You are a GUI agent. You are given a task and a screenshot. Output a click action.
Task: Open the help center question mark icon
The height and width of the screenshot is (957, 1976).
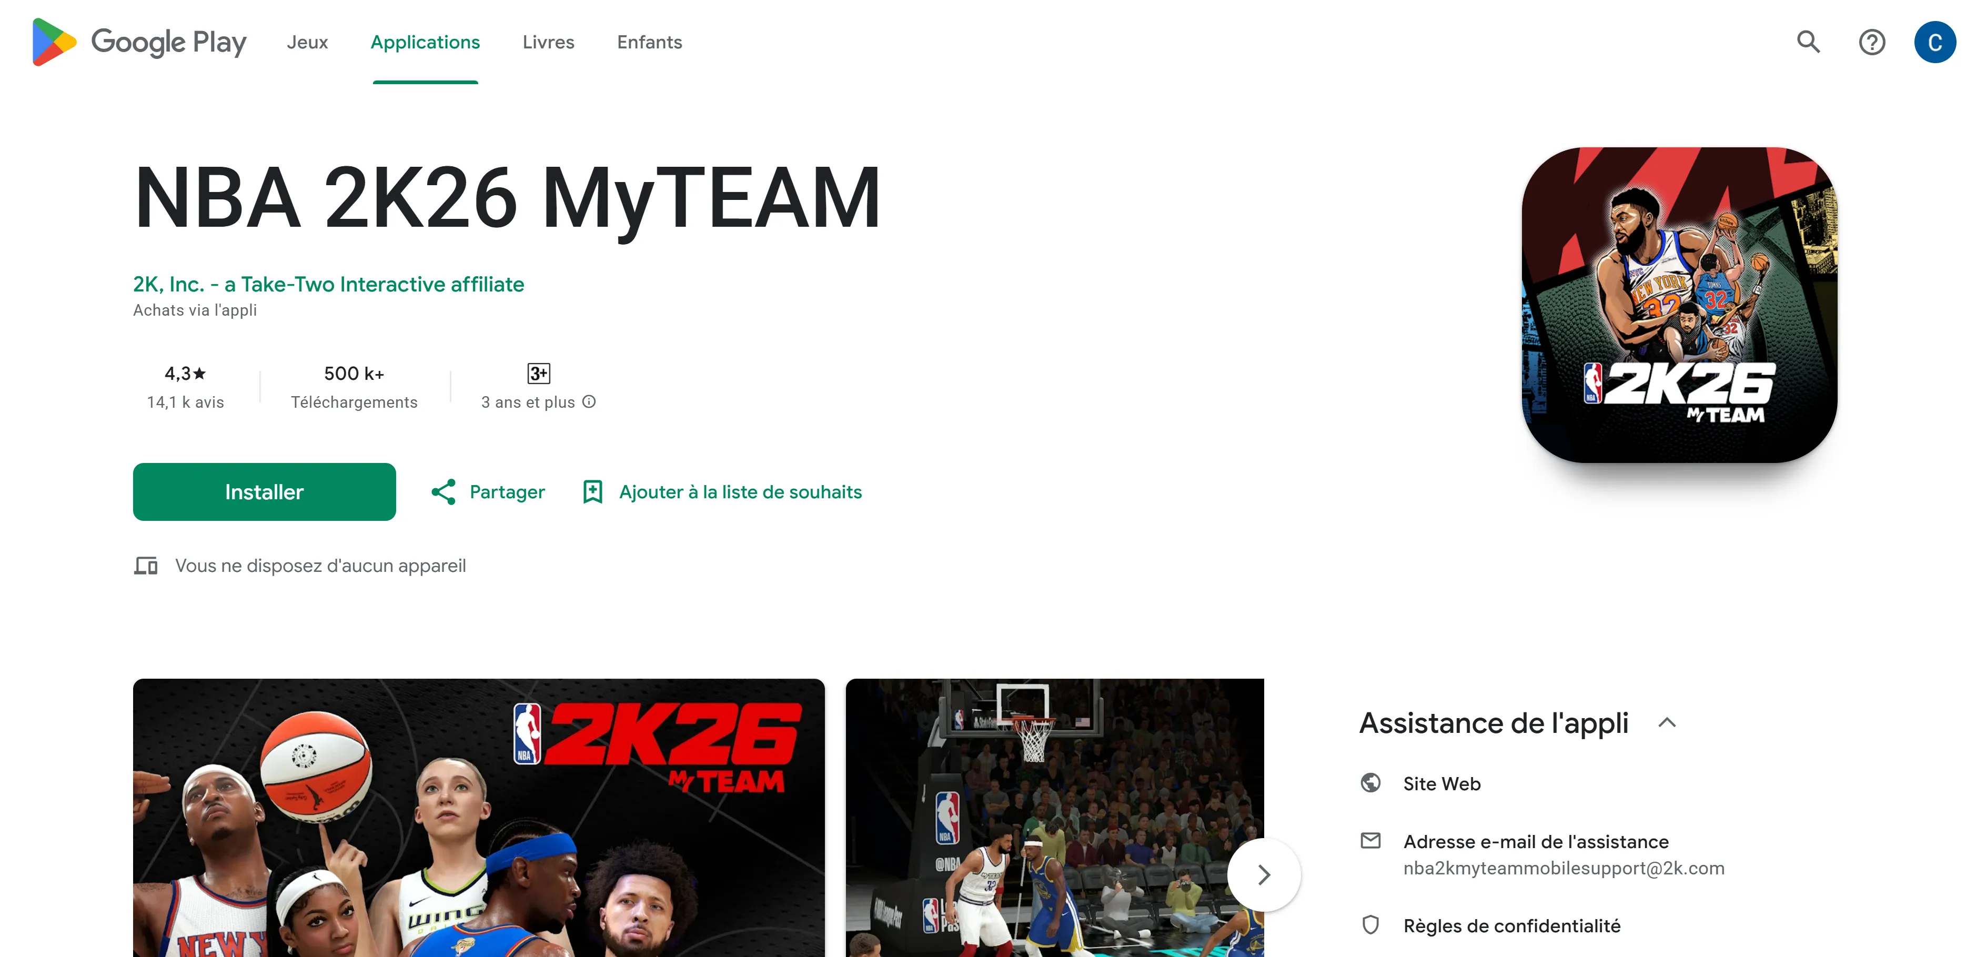coord(1872,42)
